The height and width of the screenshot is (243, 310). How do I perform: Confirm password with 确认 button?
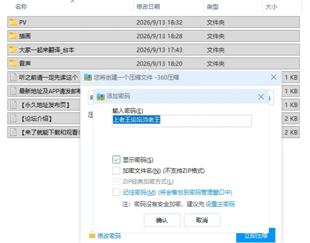pyautogui.click(x=162, y=220)
